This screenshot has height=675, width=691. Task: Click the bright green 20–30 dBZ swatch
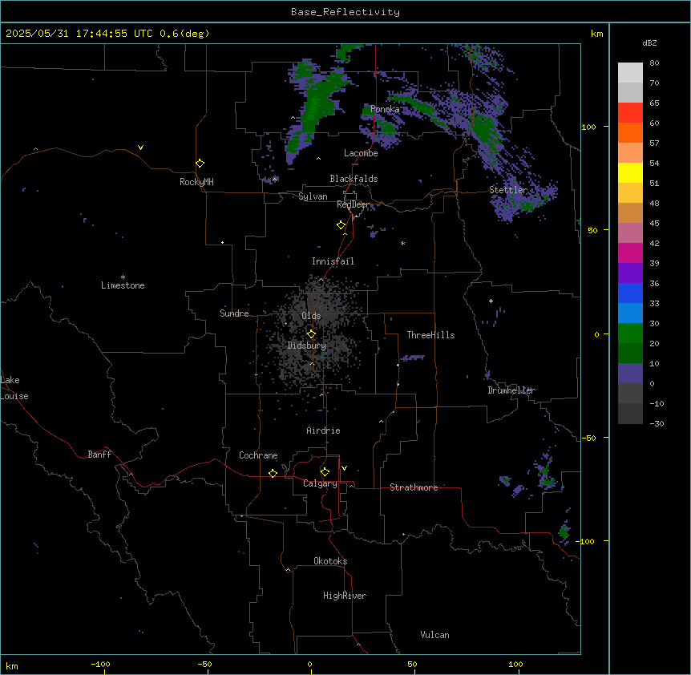coord(630,333)
